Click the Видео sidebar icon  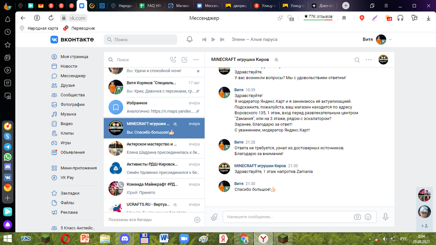point(54,123)
